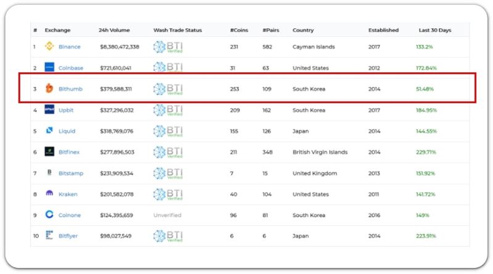Select the 149% Last 30 Days value
Image resolution: width=493 pixels, height=274 pixels.
pyautogui.click(x=422, y=215)
